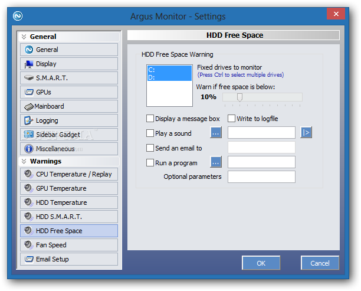Open Logging settings page
Screen dimensions: 361x291
69,120
